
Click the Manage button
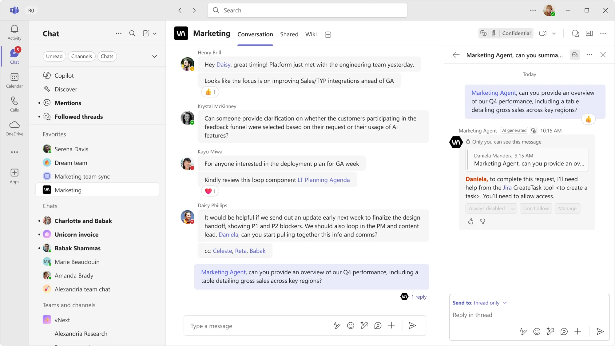pyautogui.click(x=567, y=209)
